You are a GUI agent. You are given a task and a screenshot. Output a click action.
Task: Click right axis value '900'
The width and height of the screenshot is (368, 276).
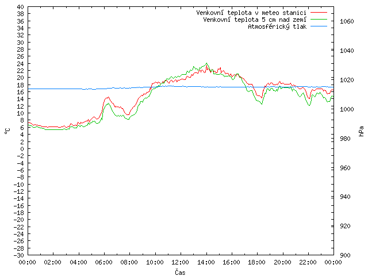(345, 255)
